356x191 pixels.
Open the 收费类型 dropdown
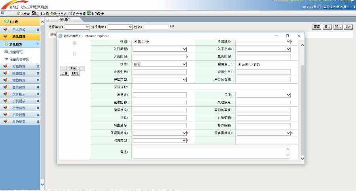point(160,140)
